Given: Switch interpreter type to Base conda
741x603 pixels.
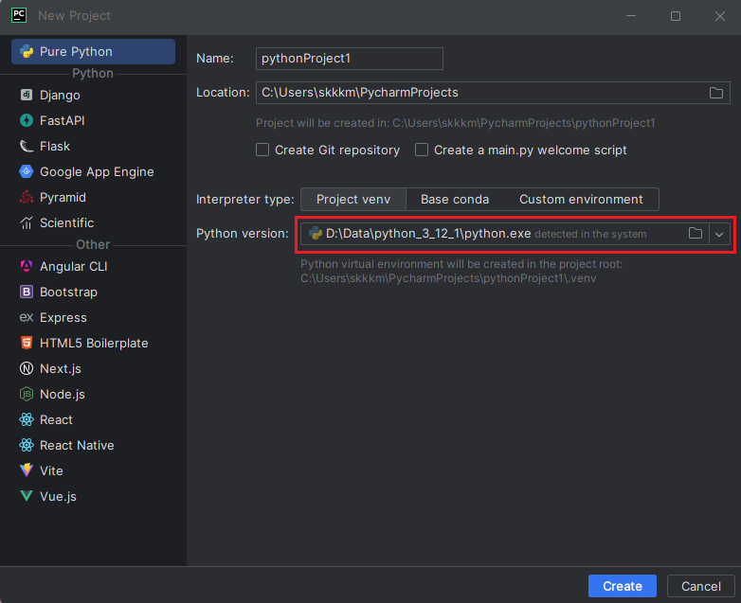Looking at the screenshot, I should pos(455,200).
